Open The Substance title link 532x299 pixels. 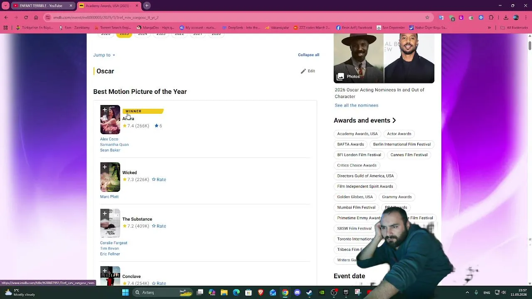tap(137, 219)
